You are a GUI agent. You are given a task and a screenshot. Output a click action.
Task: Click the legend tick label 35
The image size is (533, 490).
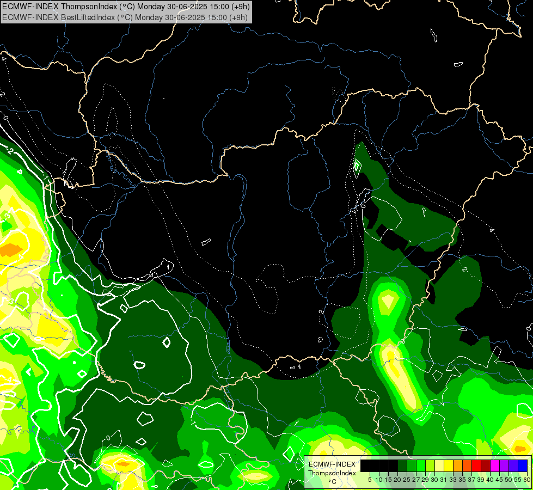click(x=462, y=480)
